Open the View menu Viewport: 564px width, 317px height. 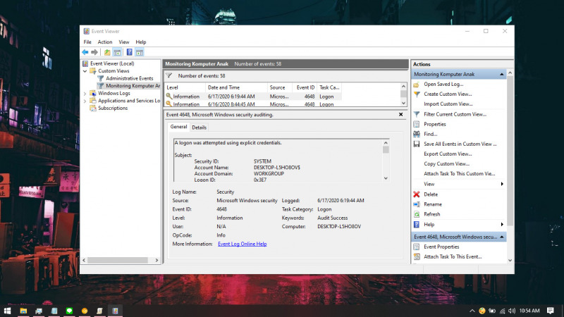click(x=124, y=42)
